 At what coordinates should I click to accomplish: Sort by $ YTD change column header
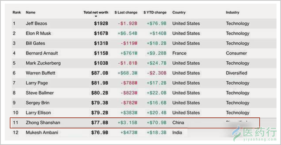tap(155, 13)
